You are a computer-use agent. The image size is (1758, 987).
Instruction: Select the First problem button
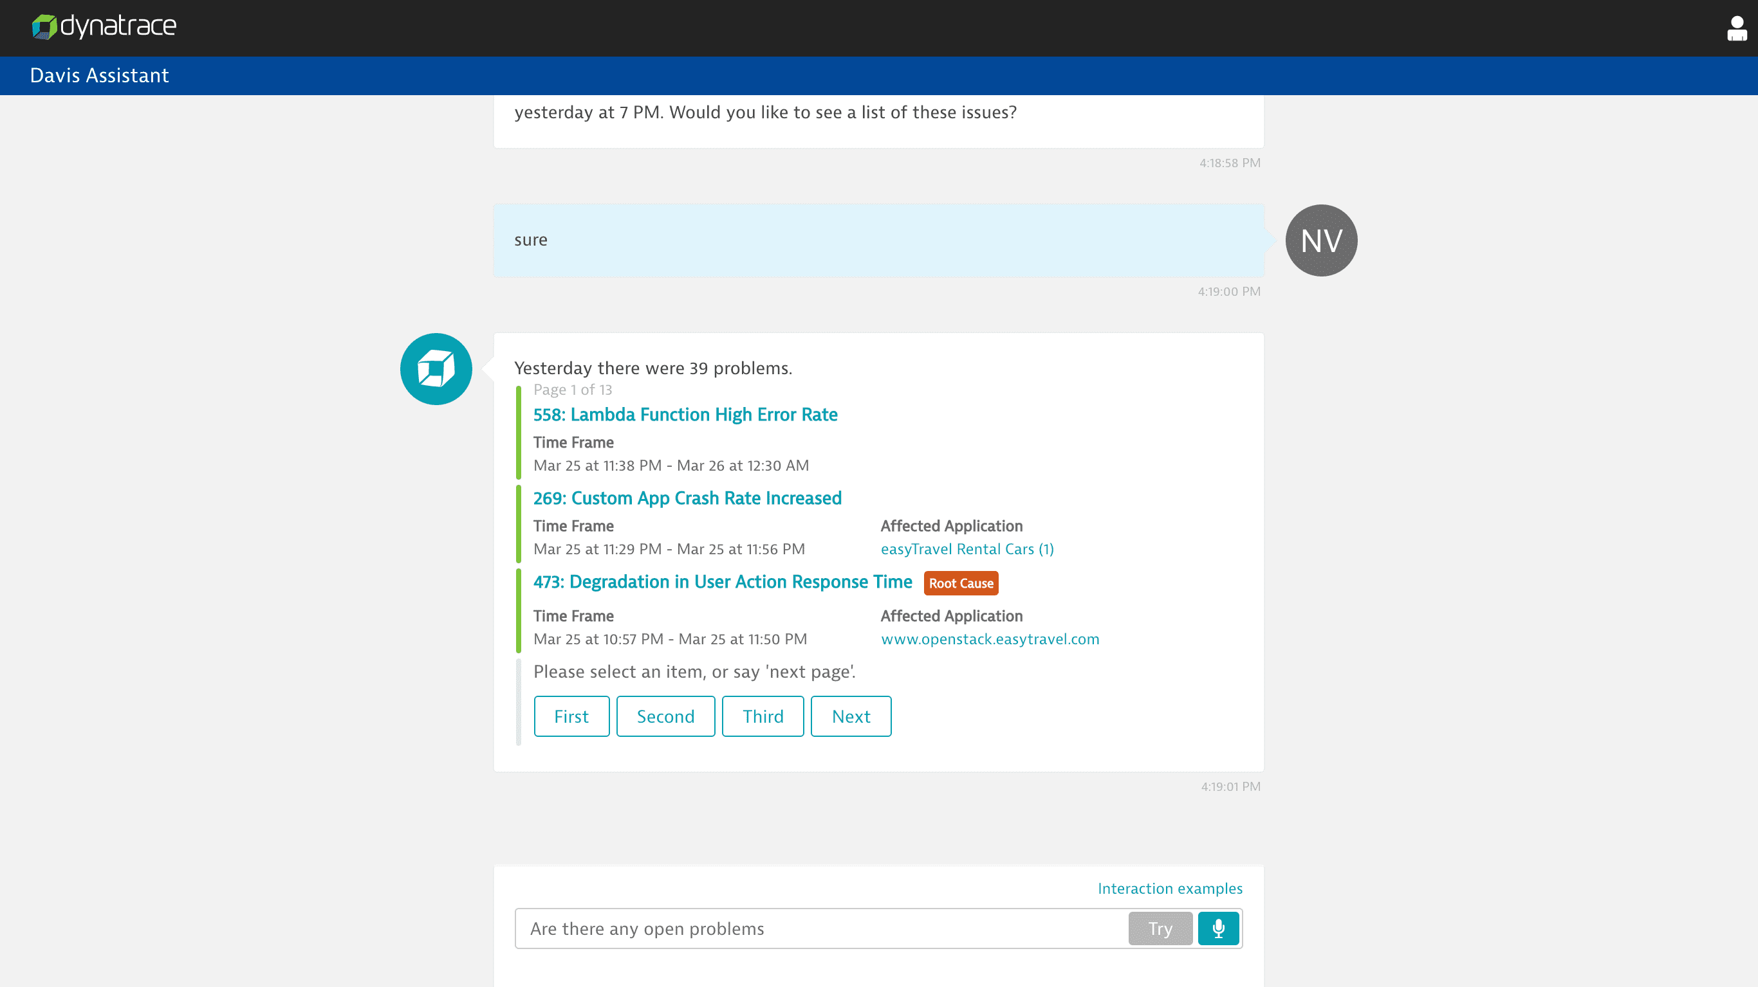[571, 716]
